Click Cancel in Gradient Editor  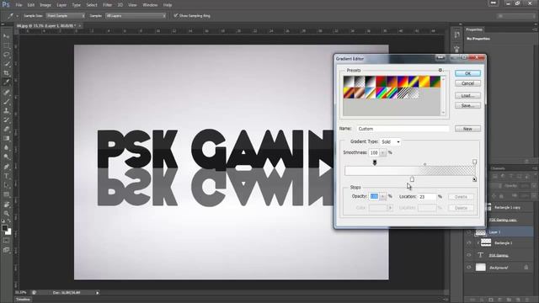pyautogui.click(x=467, y=83)
